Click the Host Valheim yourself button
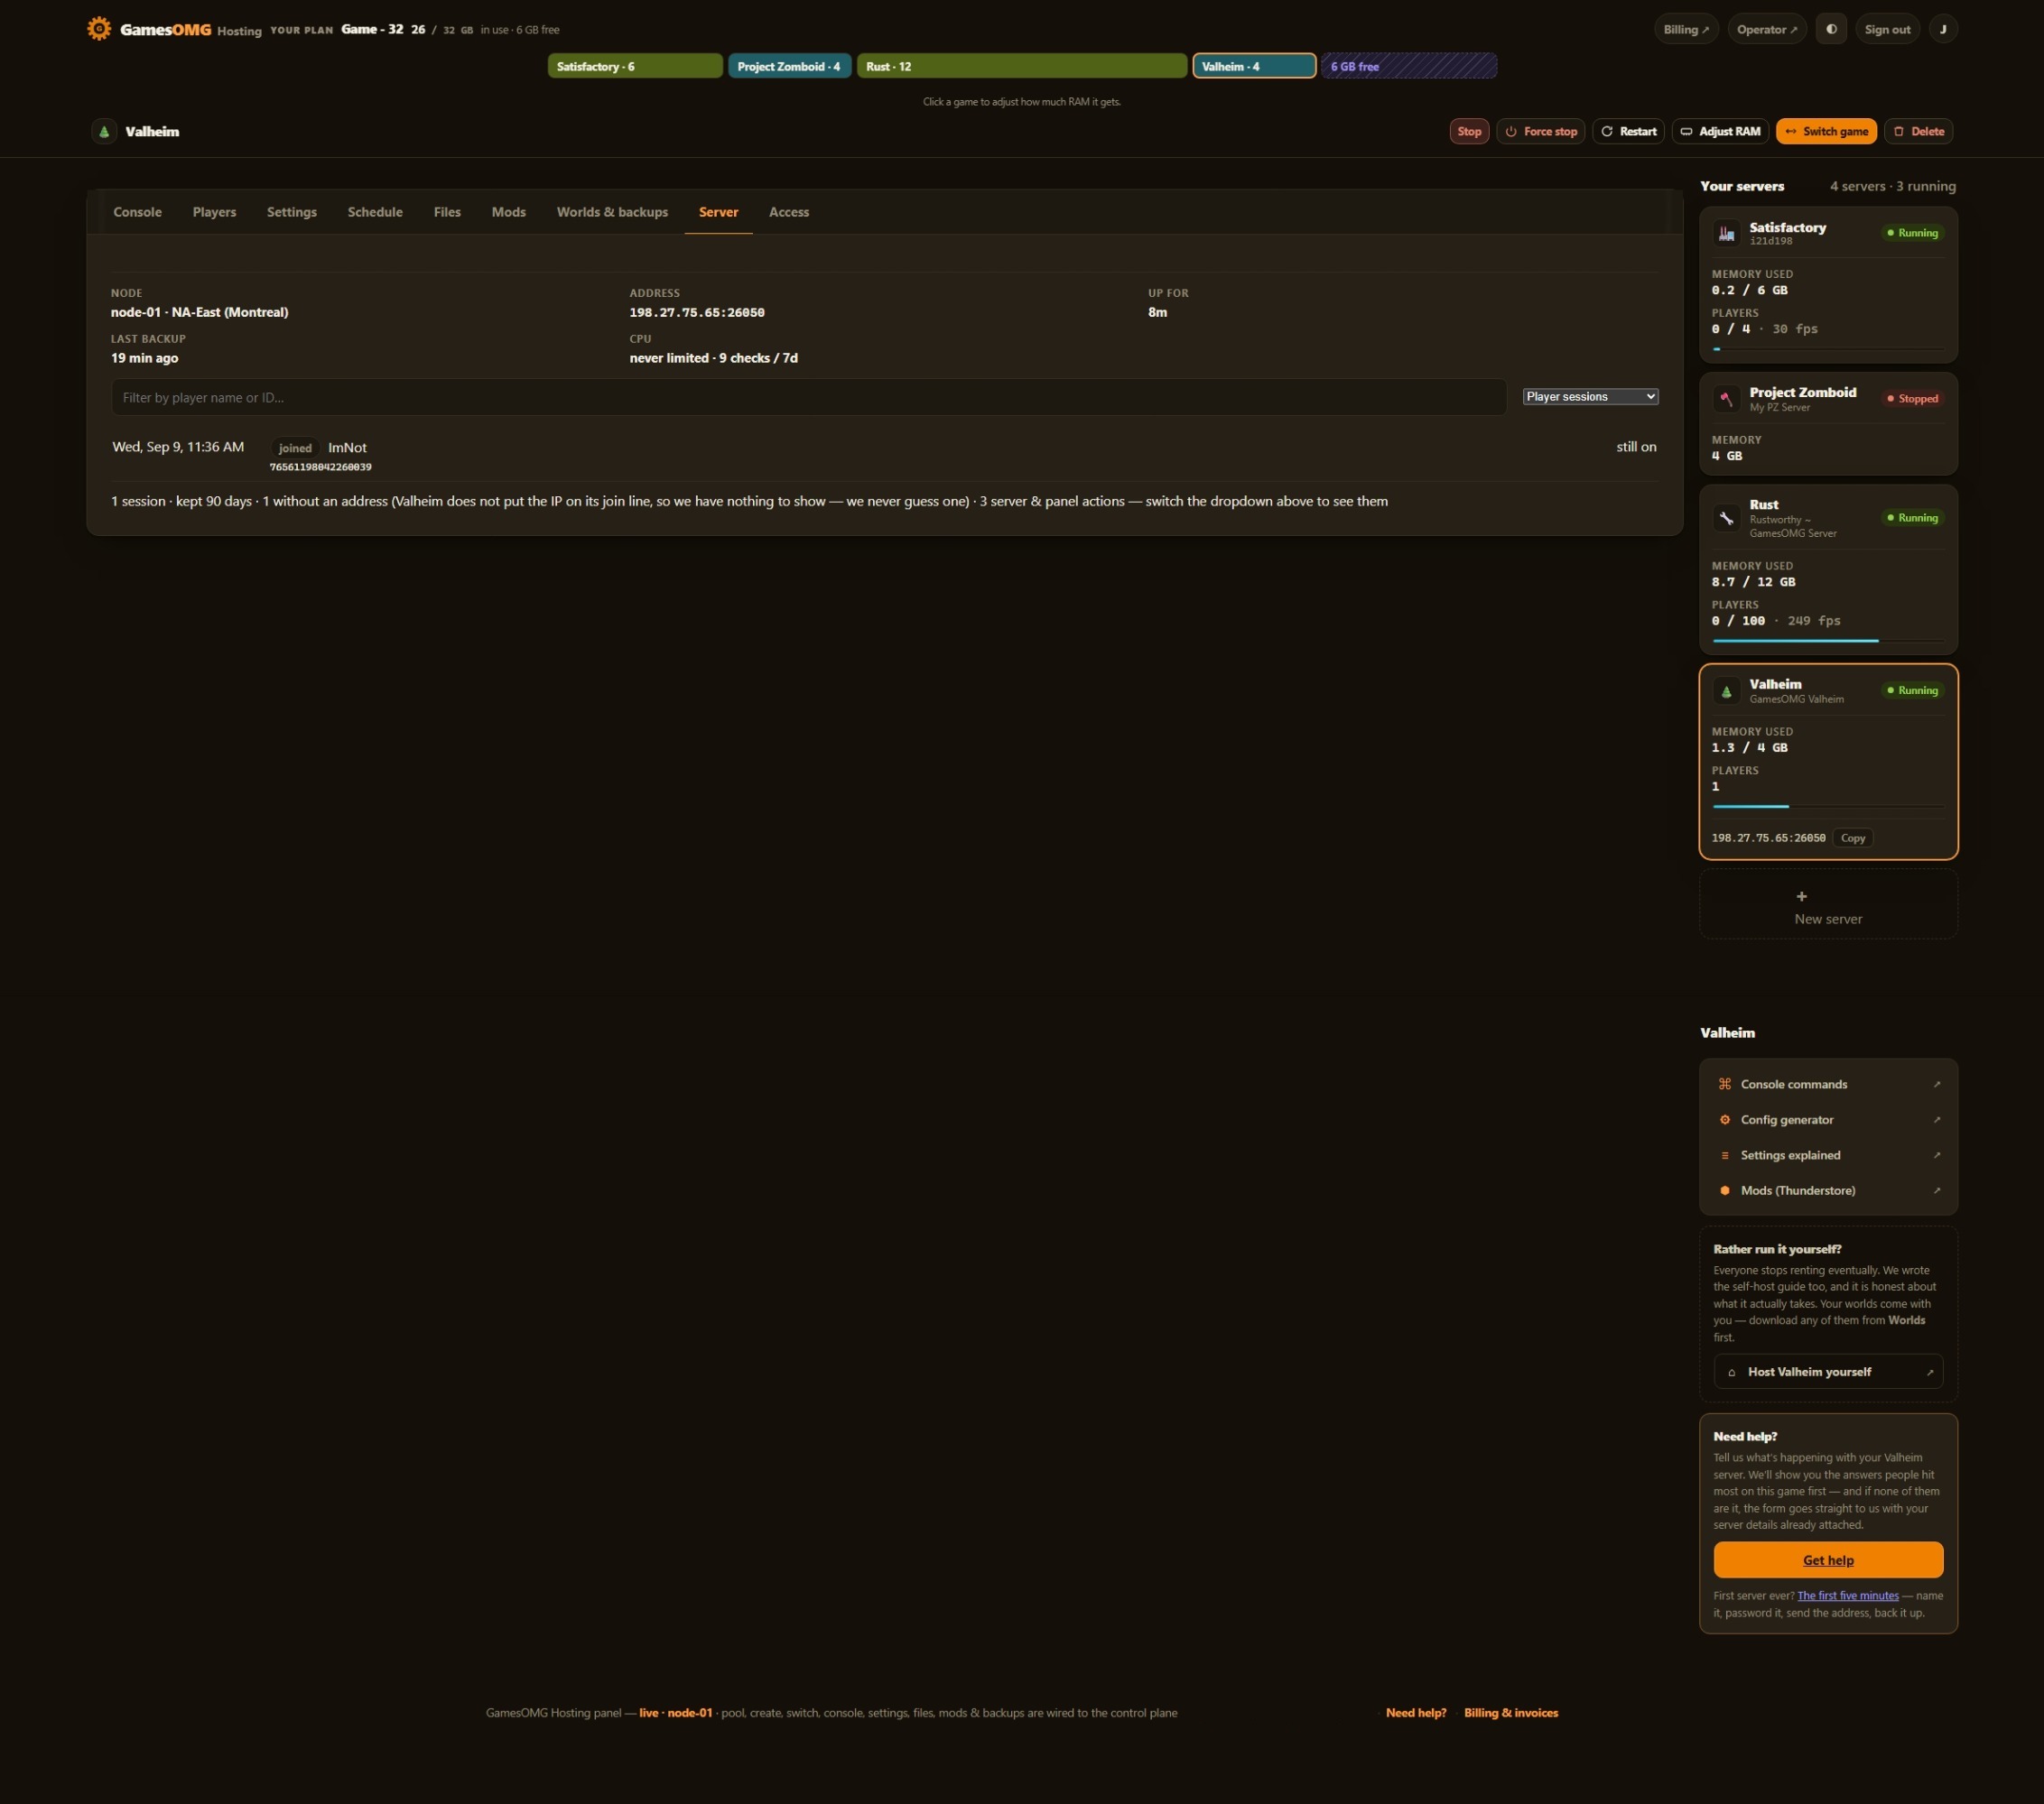2044x1804 pixels. (x=1828, y=1371)
